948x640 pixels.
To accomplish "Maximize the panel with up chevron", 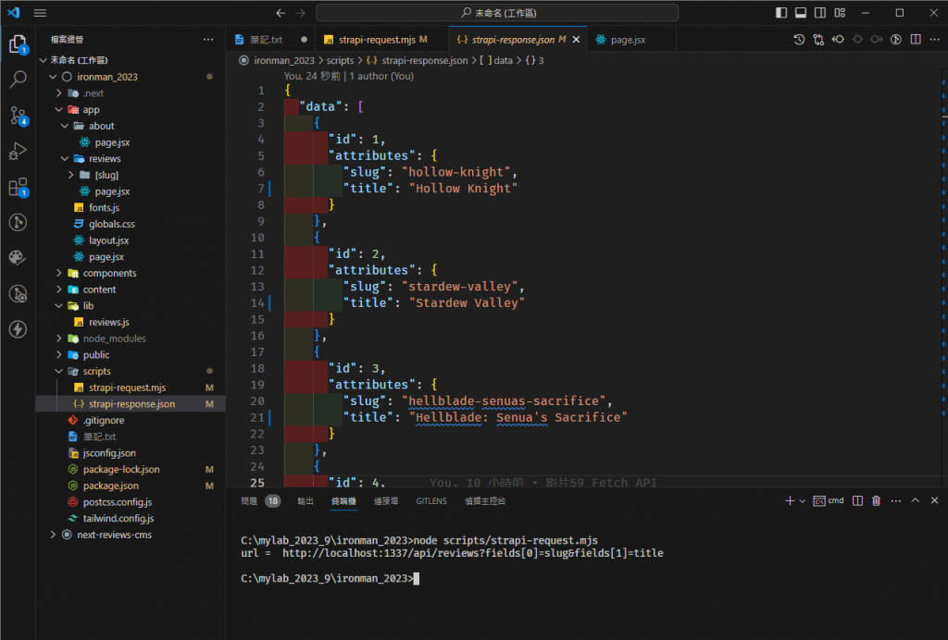I will (x=916, y=500).
